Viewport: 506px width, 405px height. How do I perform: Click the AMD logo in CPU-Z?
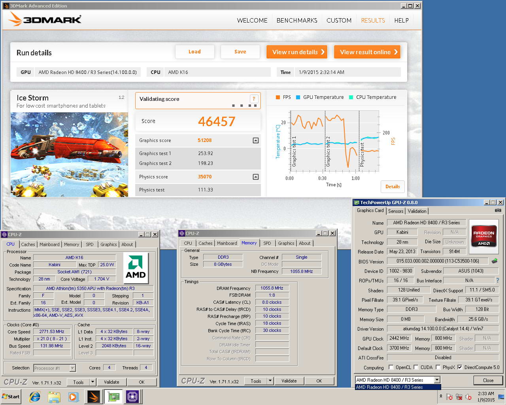coord(136,268)
